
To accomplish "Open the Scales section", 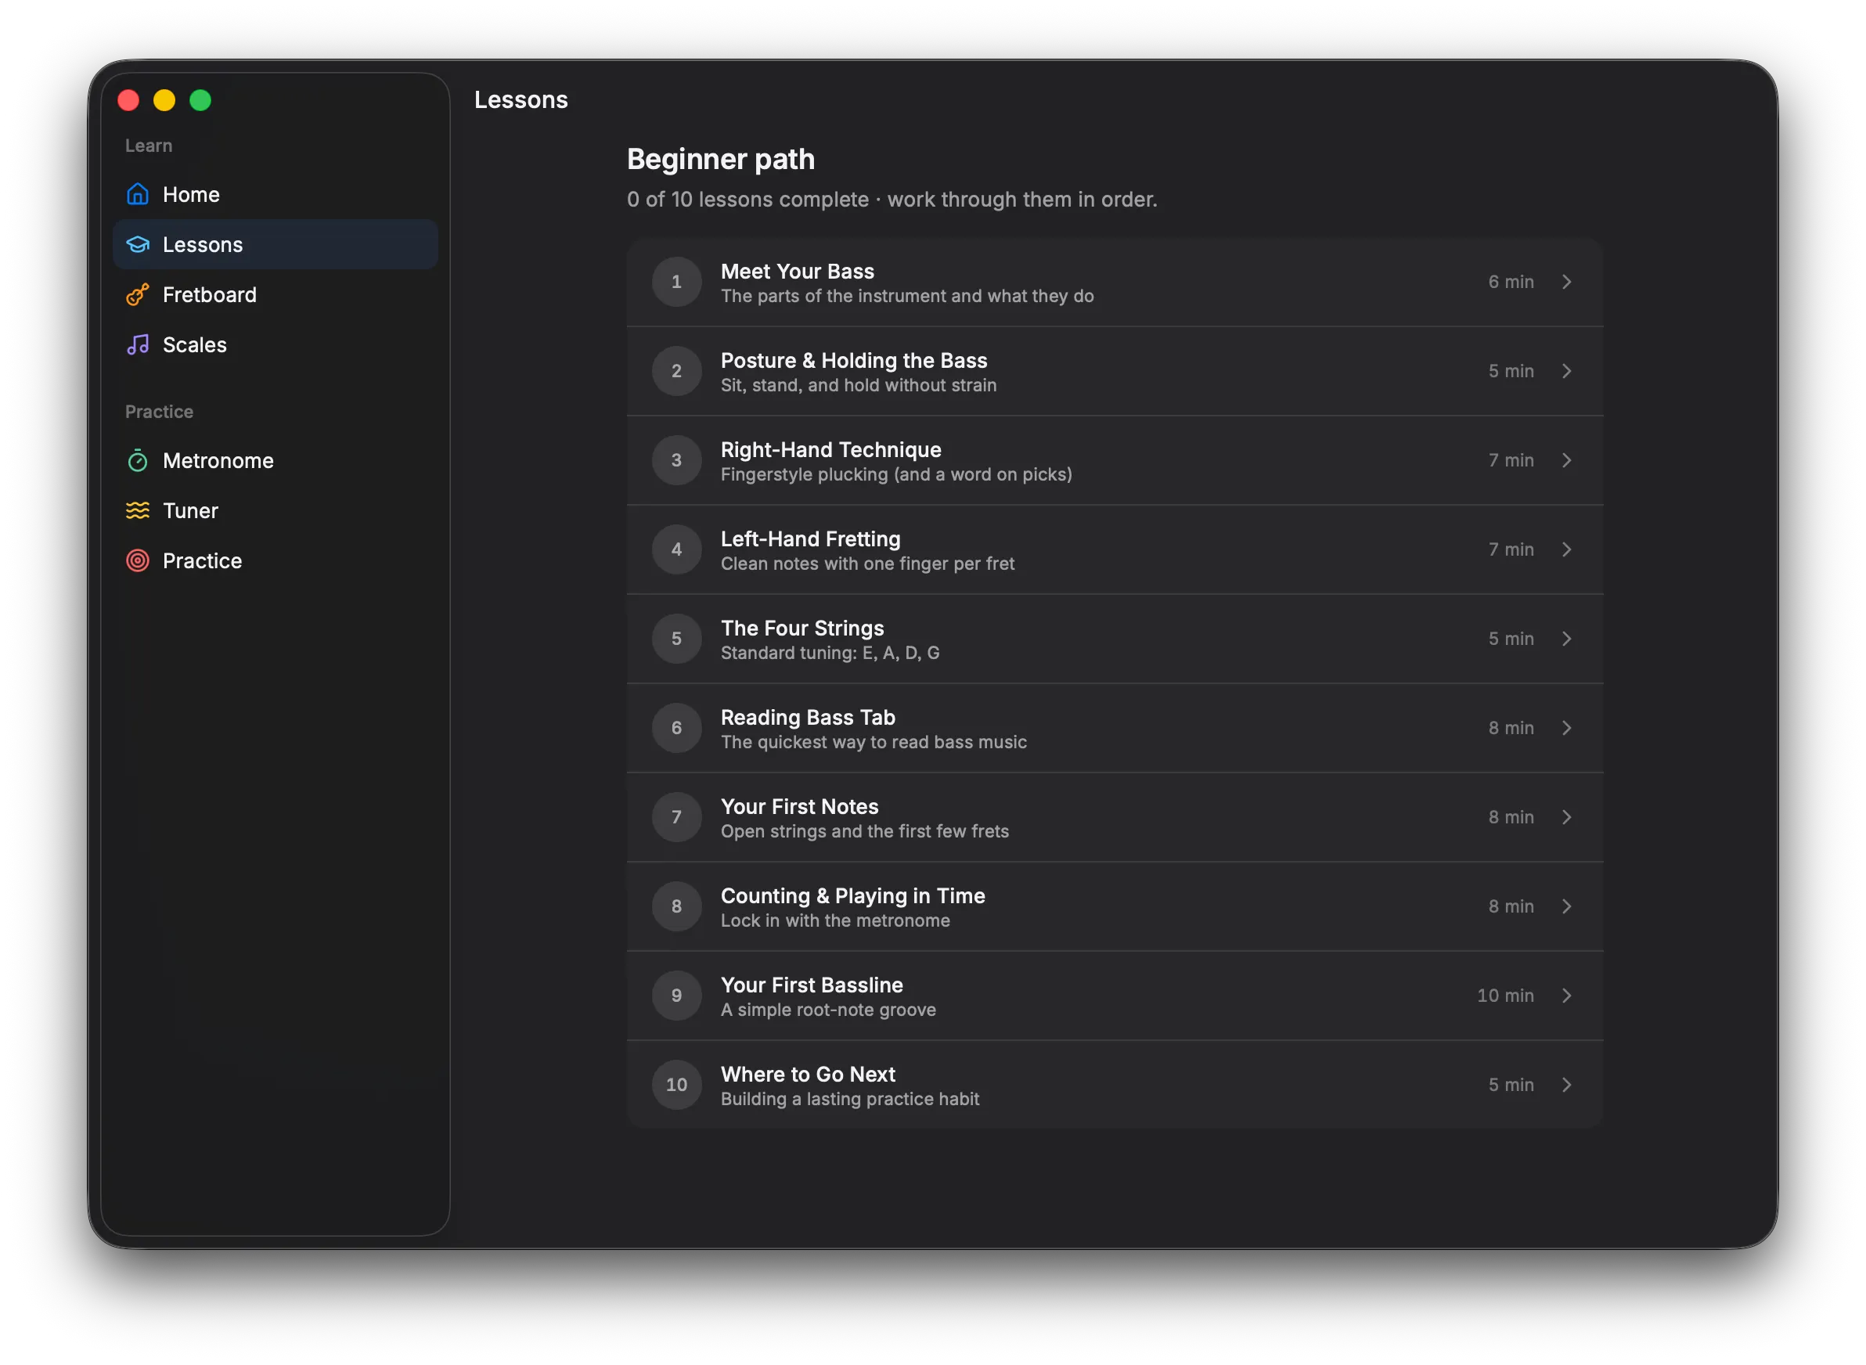I will (276, 344).
